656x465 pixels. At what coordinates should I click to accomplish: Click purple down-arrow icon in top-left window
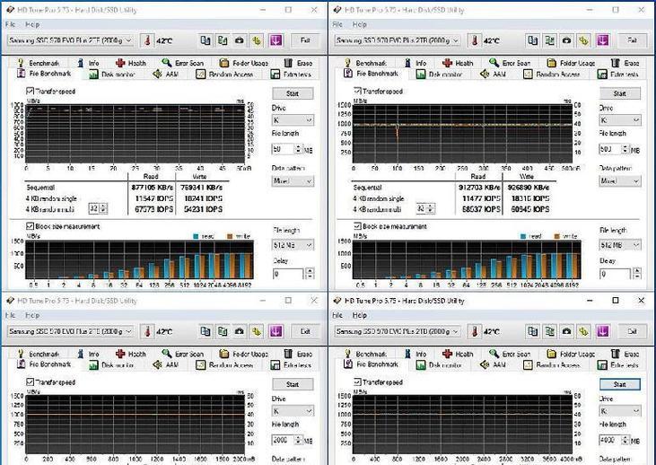tap(276, 40)
